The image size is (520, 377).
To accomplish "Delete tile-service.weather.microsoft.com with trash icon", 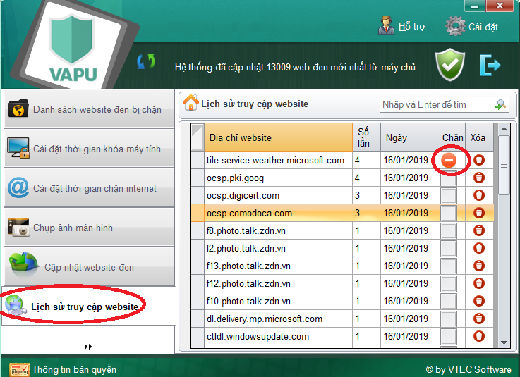I will pos(479,160).
